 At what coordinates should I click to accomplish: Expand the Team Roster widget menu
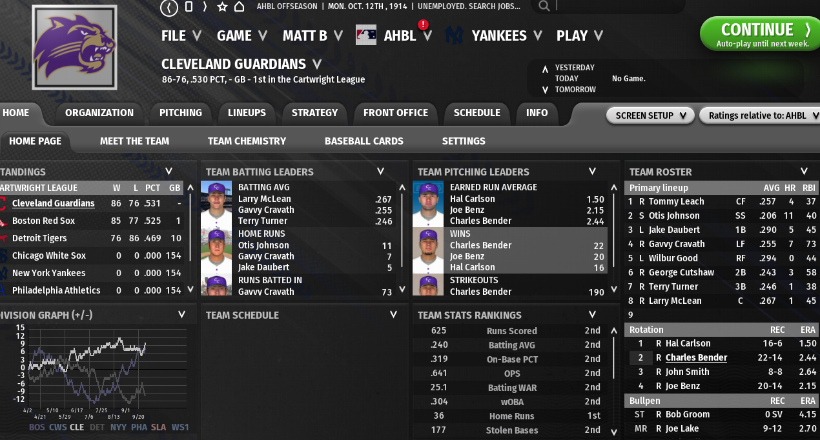pyautogui.click(x=804, y=172)
